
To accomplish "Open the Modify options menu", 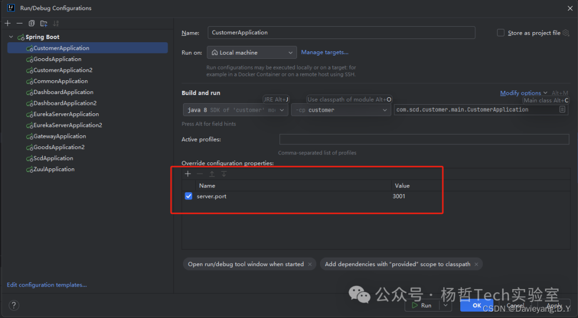I will coord(523,93).
